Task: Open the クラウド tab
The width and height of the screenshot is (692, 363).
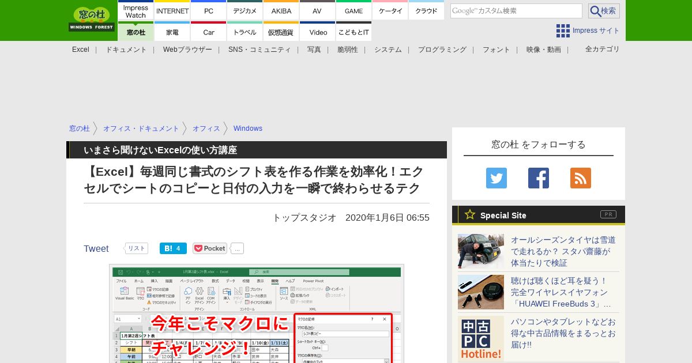Action: 426,10
